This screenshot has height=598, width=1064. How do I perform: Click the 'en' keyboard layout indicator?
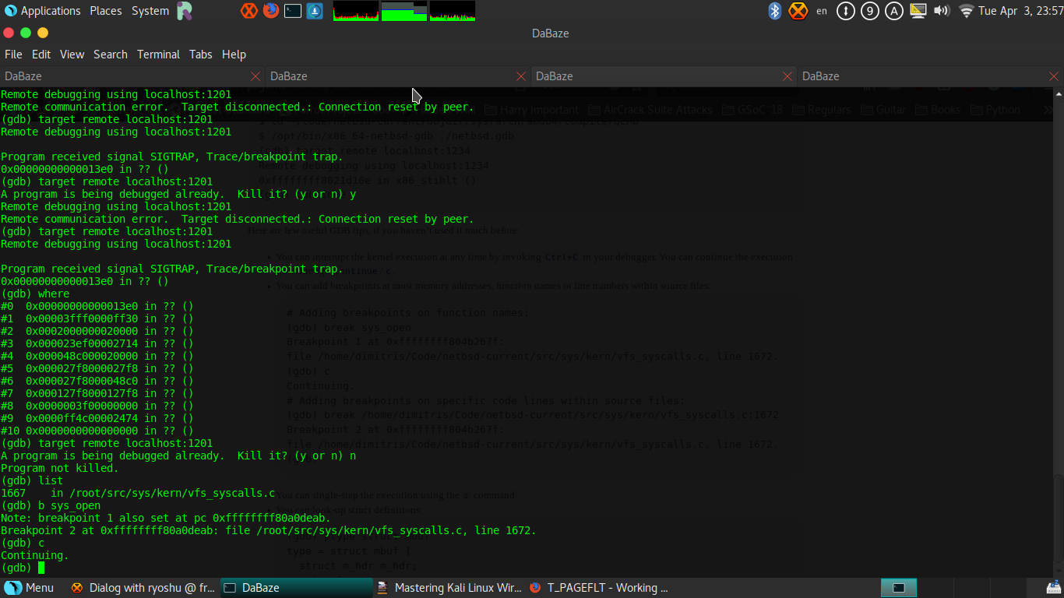coord(822,11)
